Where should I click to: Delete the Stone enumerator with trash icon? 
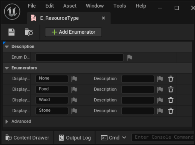pyautogui.click(x=171, y=111)
